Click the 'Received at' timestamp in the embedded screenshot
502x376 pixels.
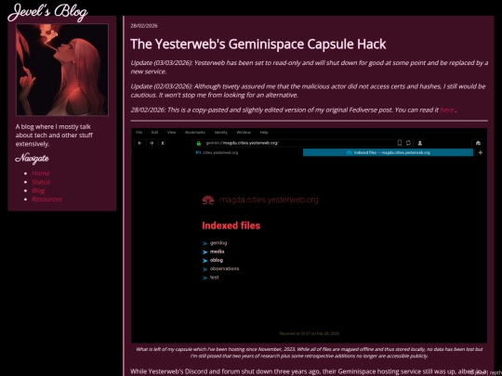click(x=309, y=333)
